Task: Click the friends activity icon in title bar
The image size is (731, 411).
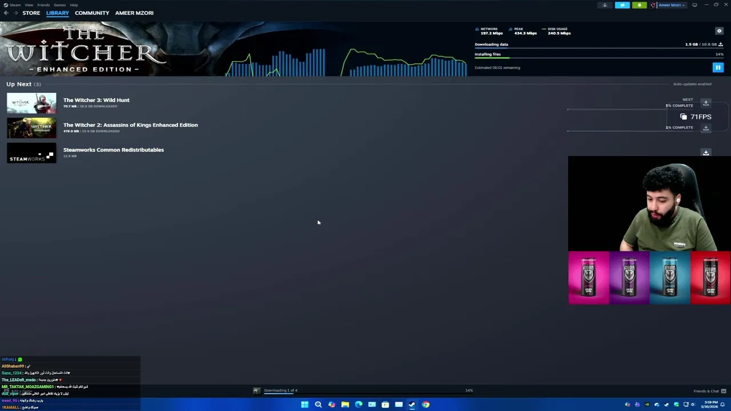Action: pyautogui.click(x=605, y=5)
